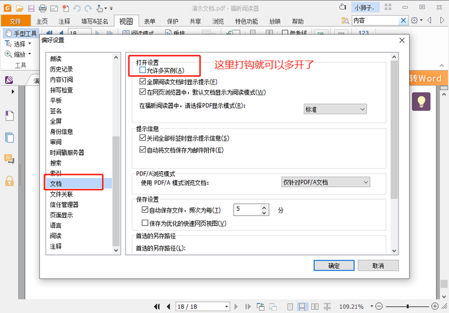Click the Foxit logo icon in title bar

coord(7,8)
